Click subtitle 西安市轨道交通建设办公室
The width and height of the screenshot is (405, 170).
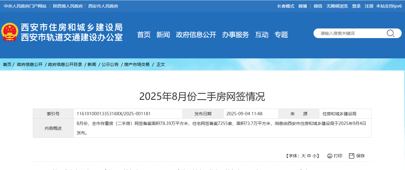tap(72, 37)
